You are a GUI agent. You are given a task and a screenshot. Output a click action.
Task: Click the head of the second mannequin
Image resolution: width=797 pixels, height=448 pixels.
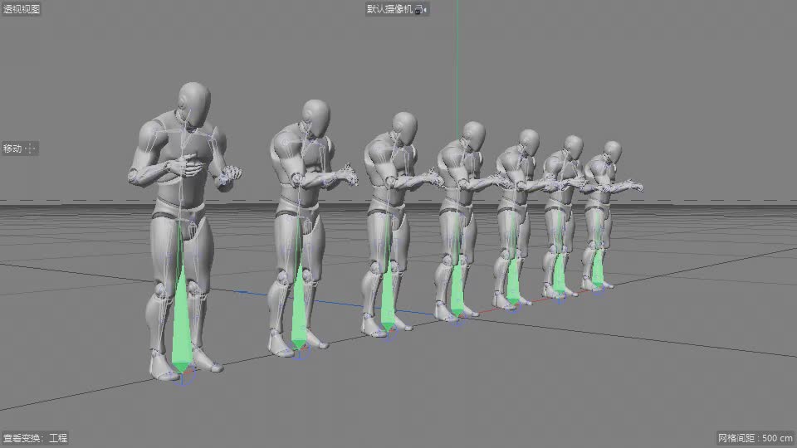point(315,117)
